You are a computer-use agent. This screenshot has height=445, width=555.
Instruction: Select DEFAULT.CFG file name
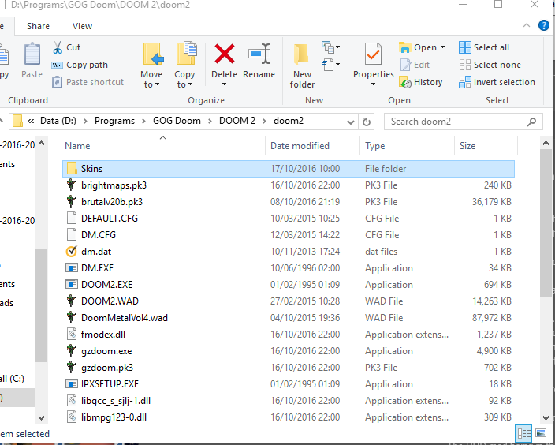tap(110, 219)
